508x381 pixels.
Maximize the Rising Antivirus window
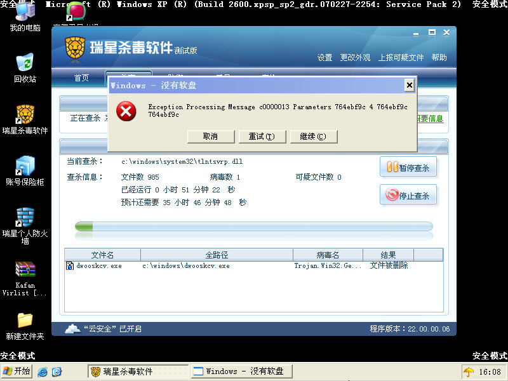point(432,32)
